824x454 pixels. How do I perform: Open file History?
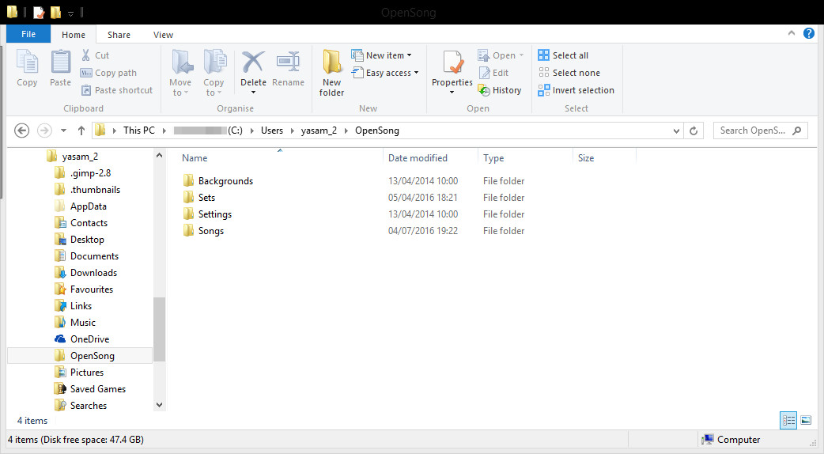click(500, 90)
